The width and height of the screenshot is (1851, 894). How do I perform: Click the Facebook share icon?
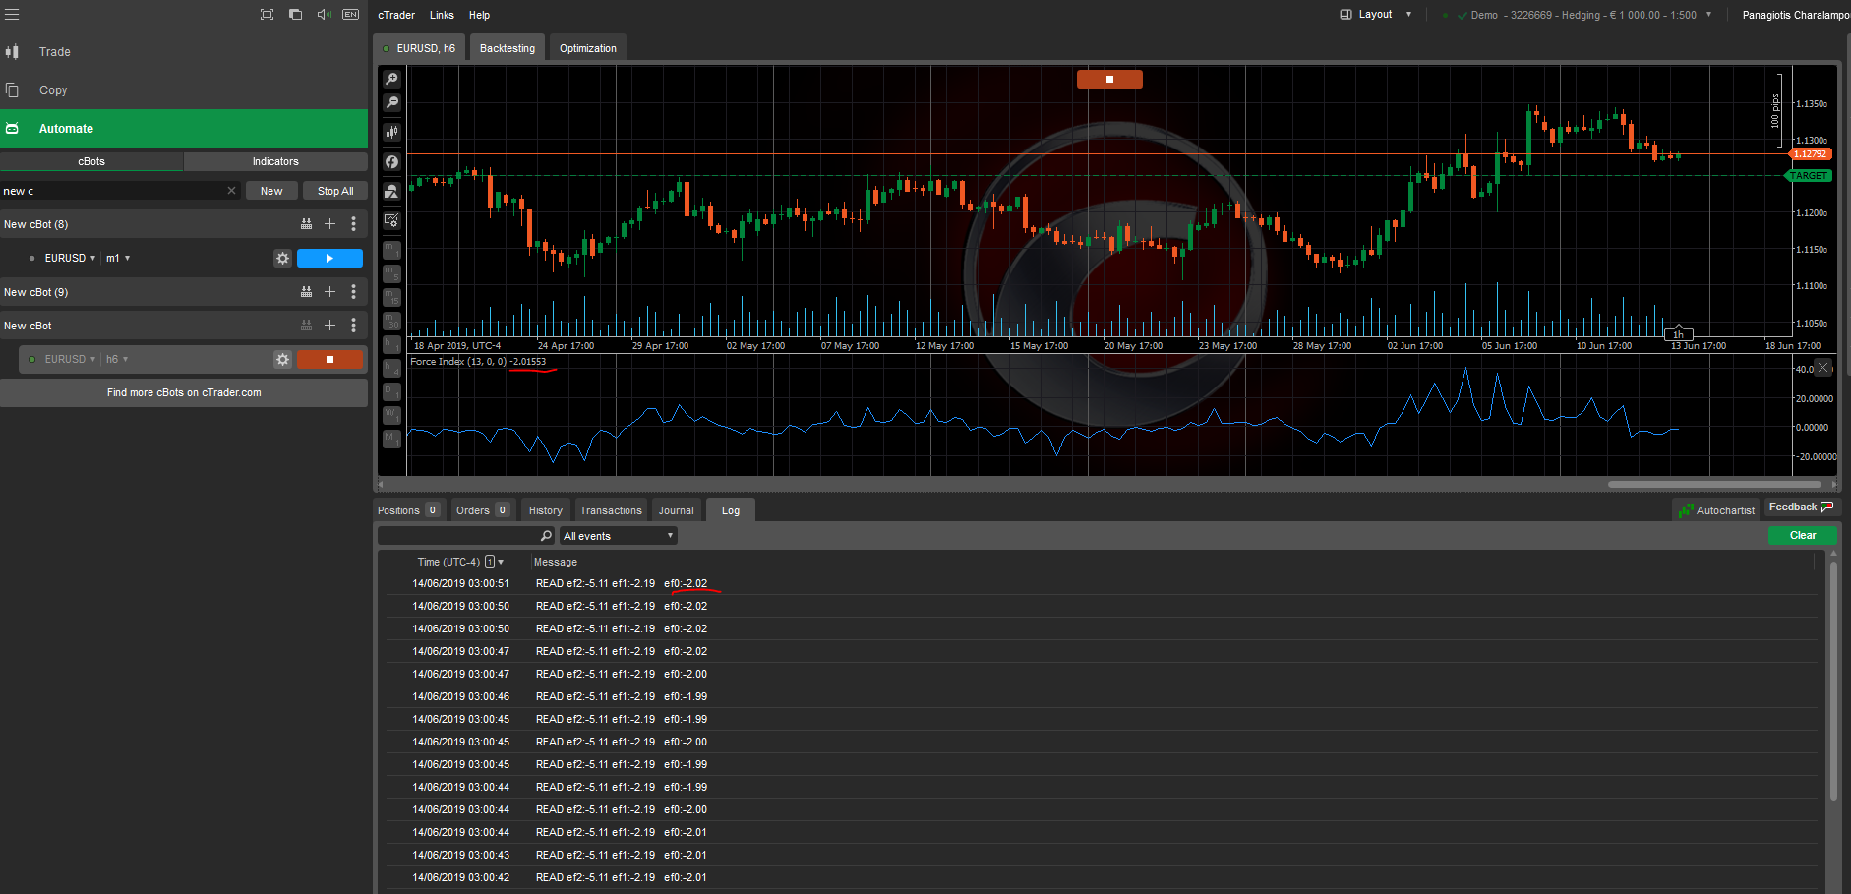click(391, 161)
